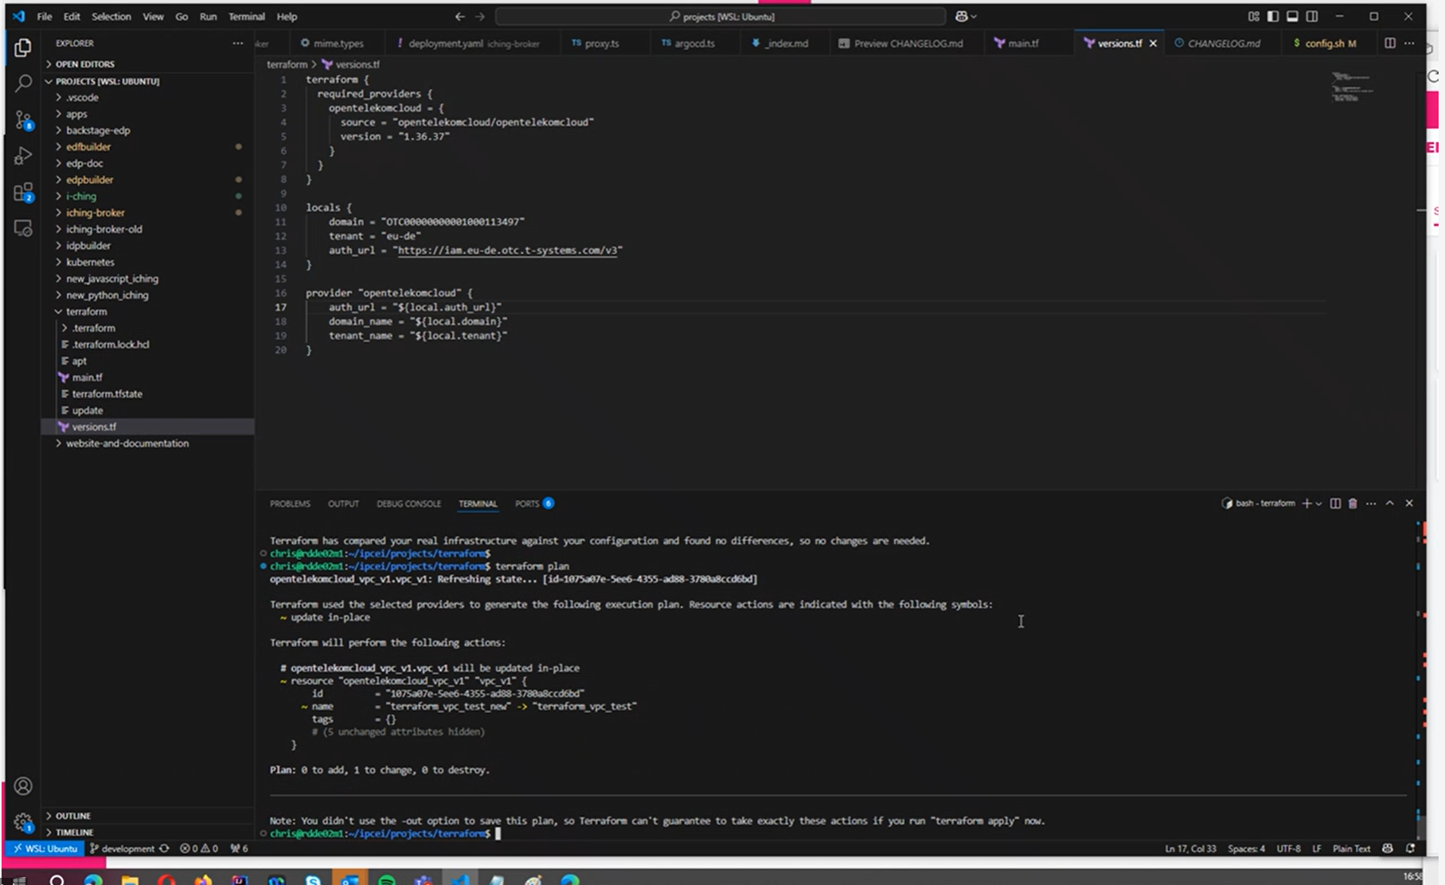Click the WSL: Ubuntu remote indicator
The height and width of the screenshot is (885, 1445).
tap(45, 848)
